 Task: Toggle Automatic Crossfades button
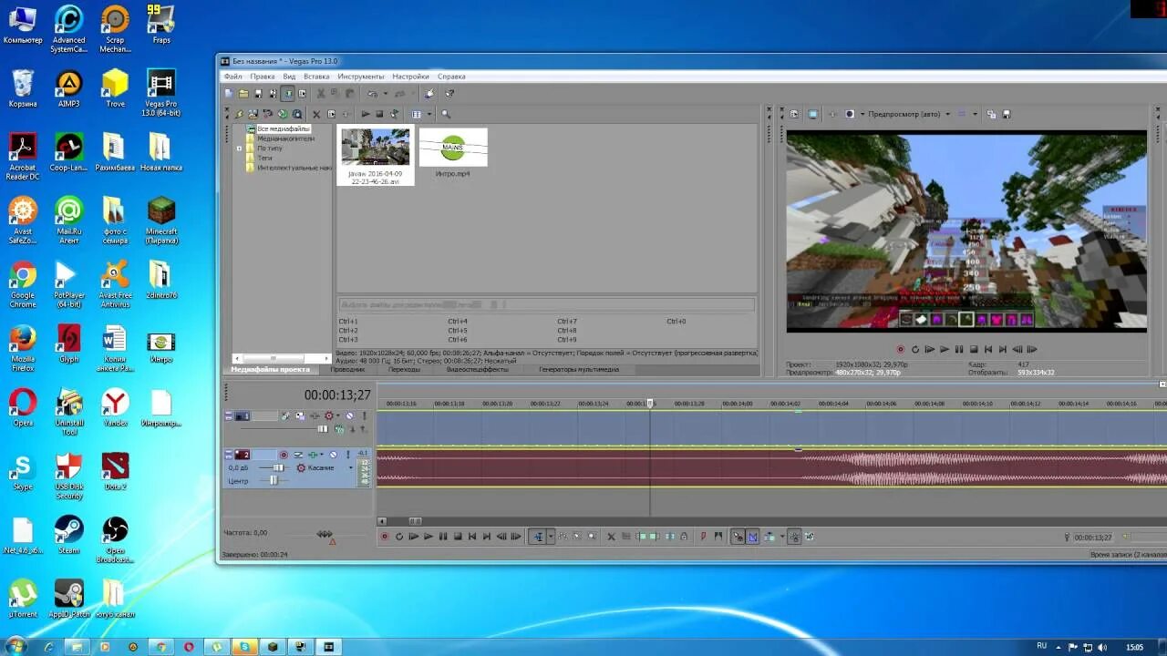[x=752, y=537]
